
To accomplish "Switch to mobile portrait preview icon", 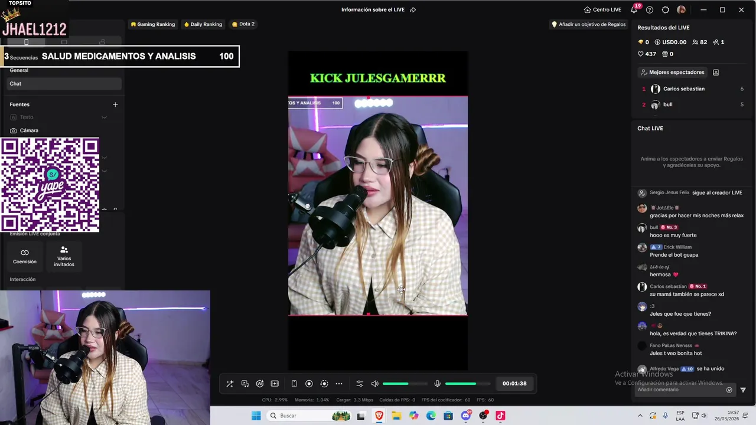I will (294, 384).
